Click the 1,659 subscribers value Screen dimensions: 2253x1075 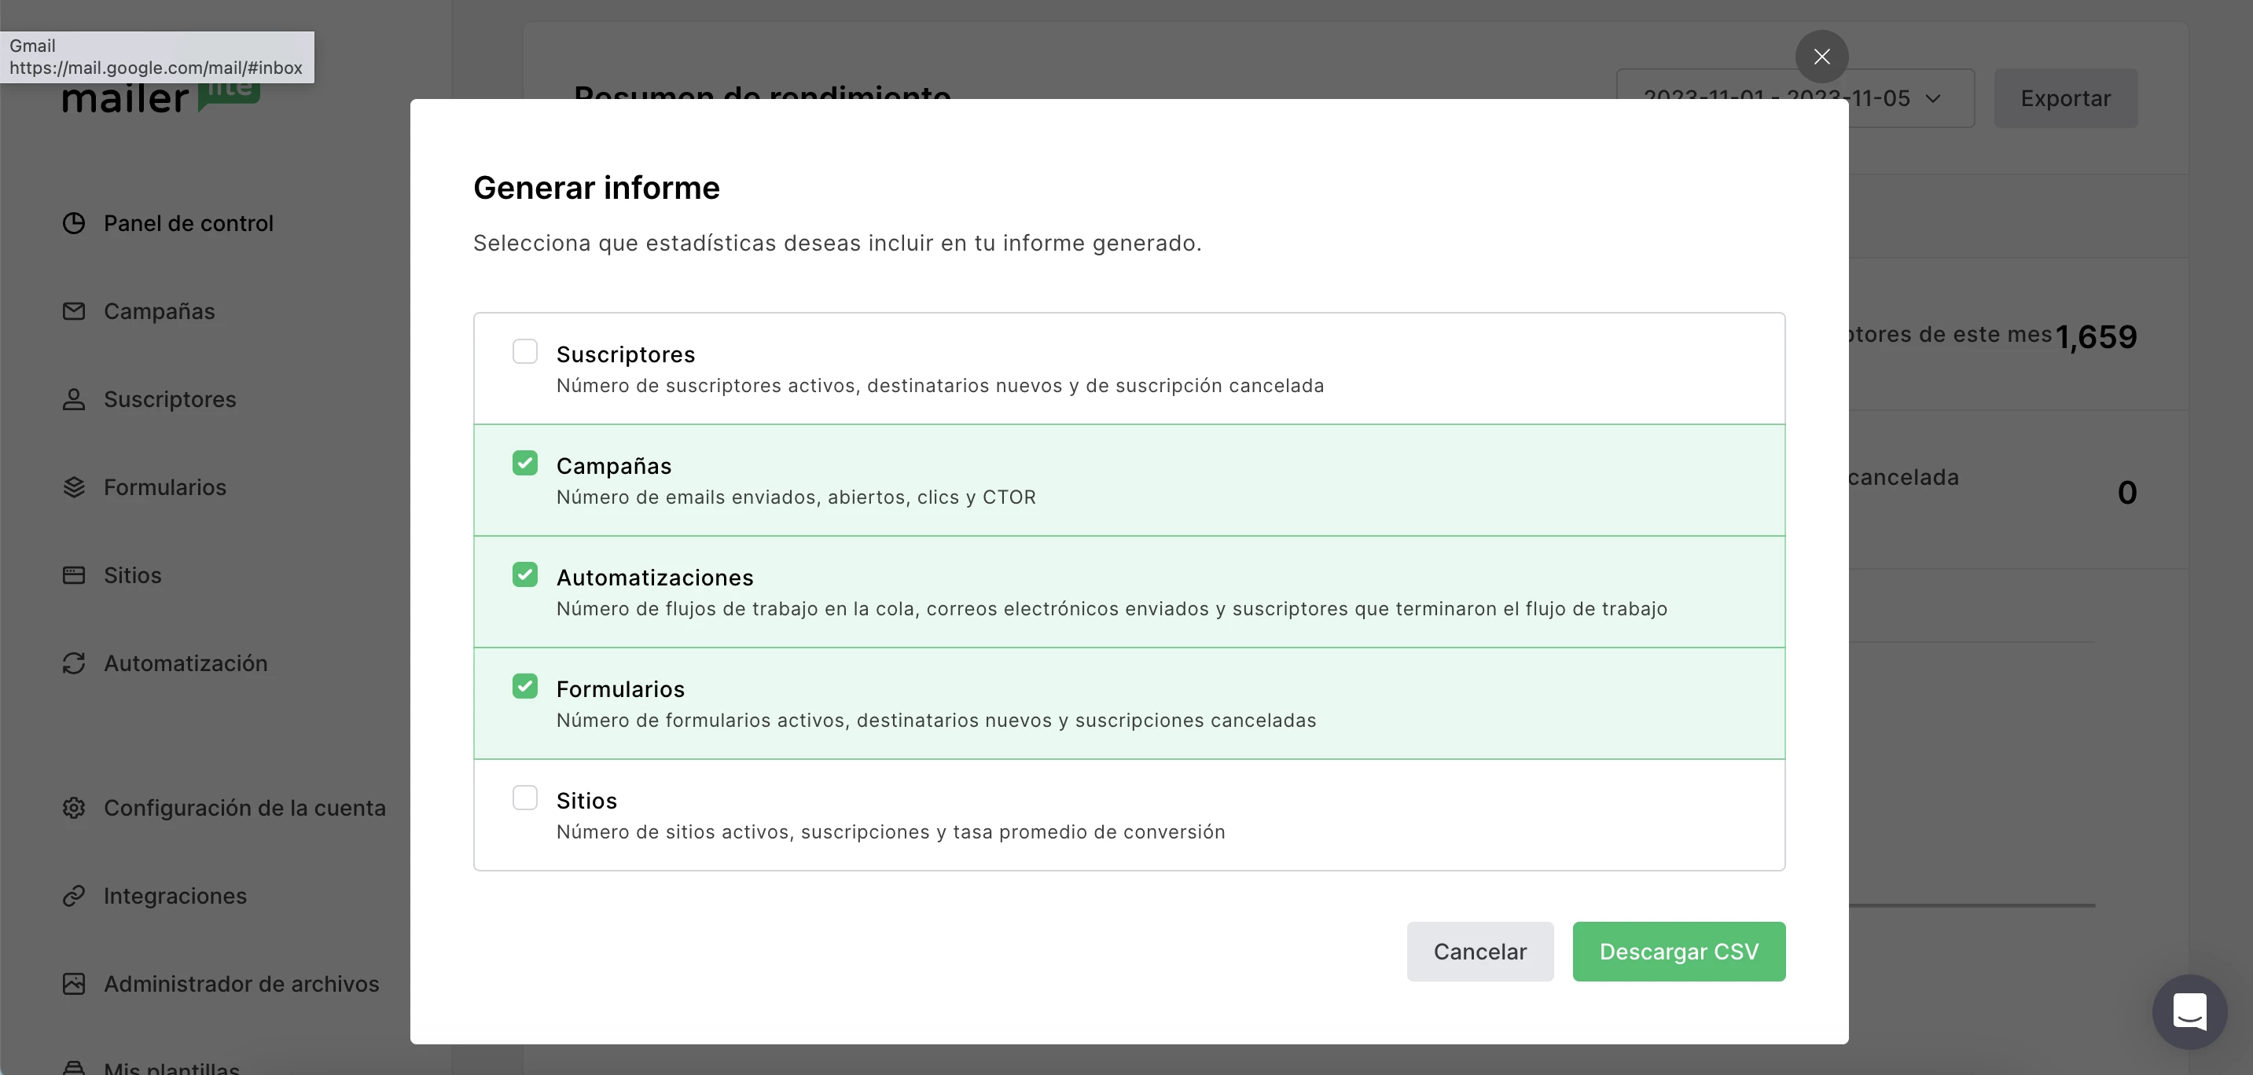2097,336
